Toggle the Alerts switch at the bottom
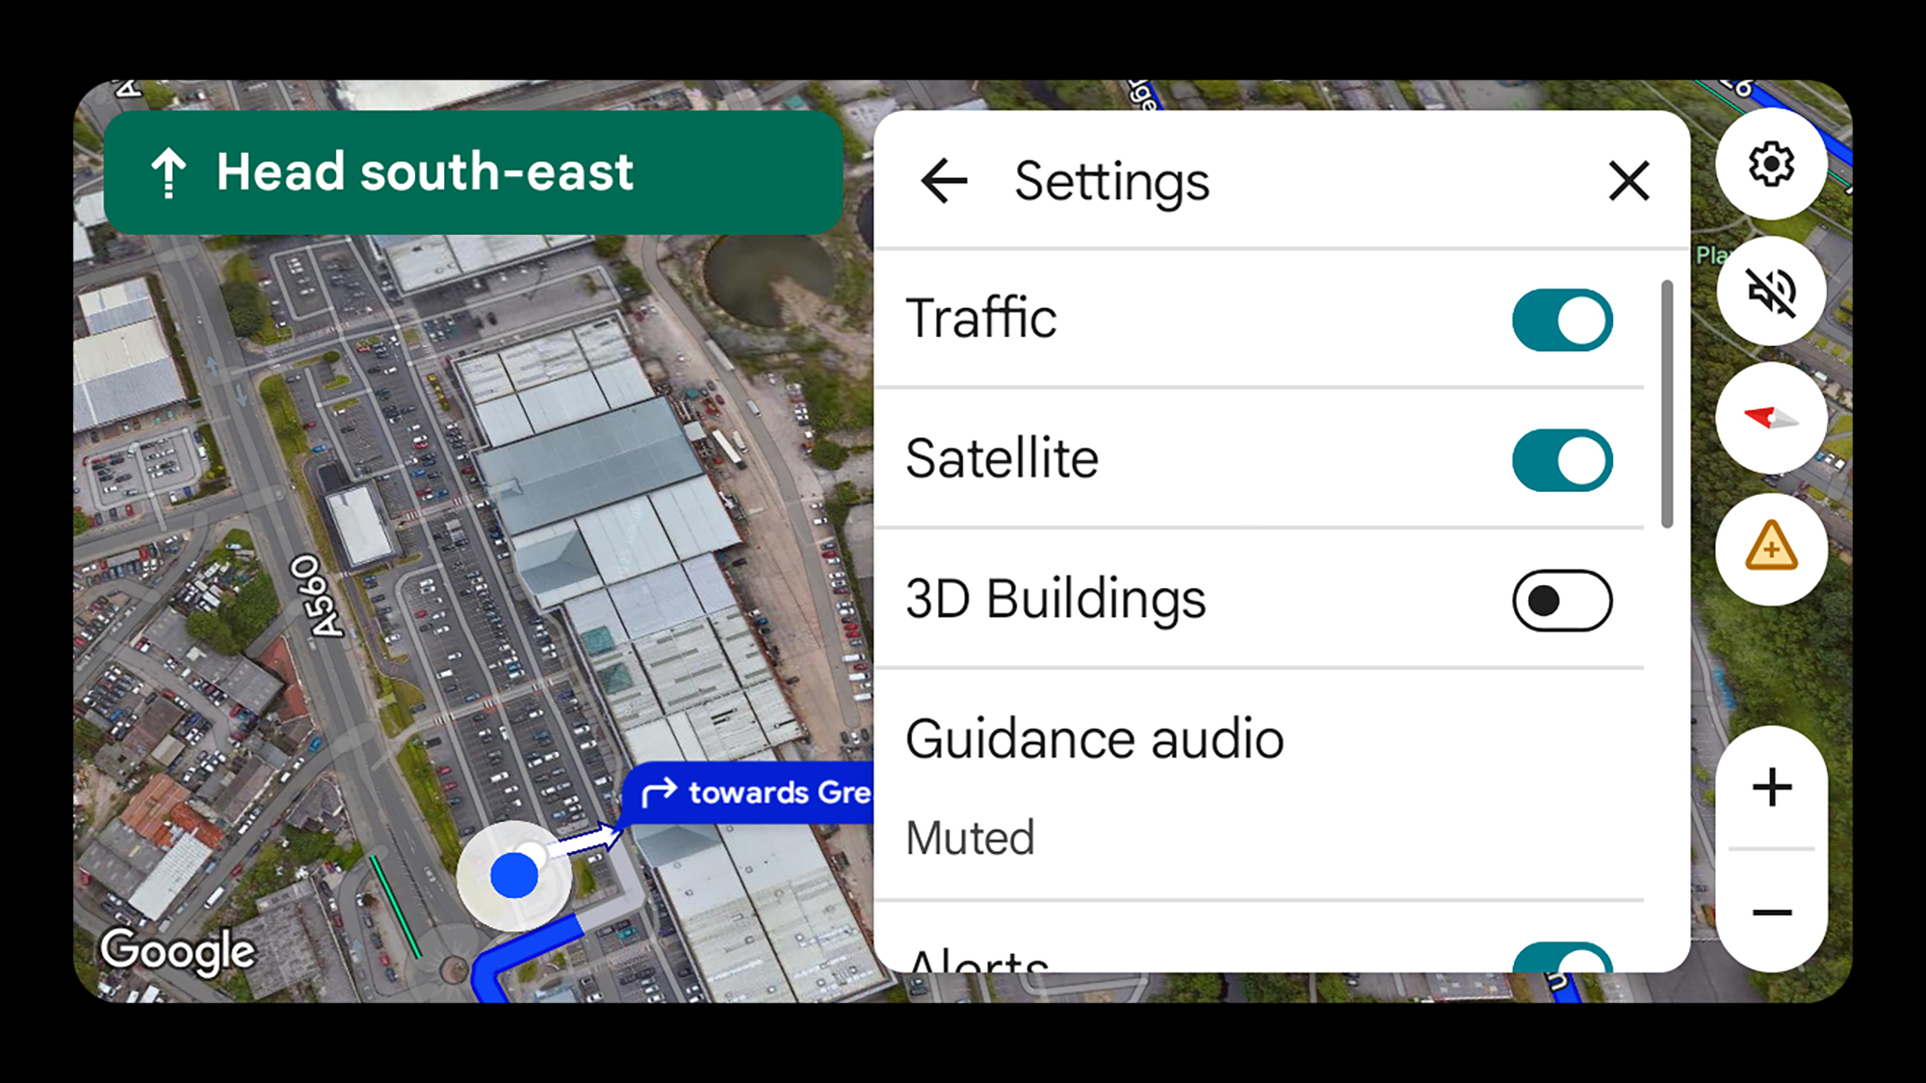The width and height of the screenshot is (1926, 1083). point(1562,963)
